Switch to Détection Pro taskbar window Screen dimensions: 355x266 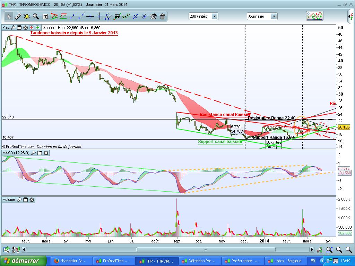point(199,261)
